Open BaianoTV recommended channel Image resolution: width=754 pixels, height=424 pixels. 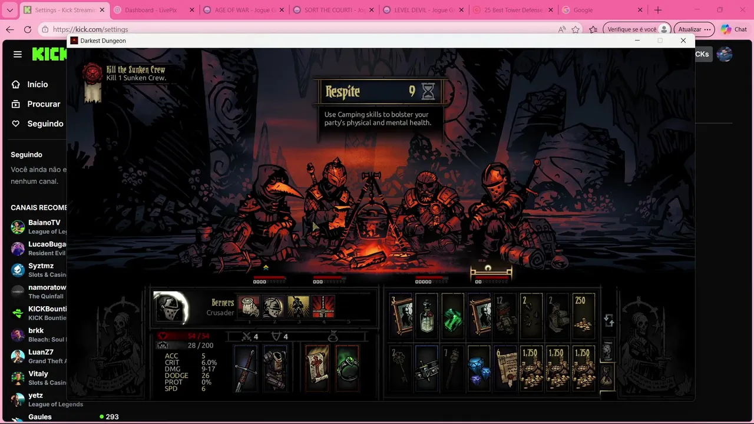(38, 227)
